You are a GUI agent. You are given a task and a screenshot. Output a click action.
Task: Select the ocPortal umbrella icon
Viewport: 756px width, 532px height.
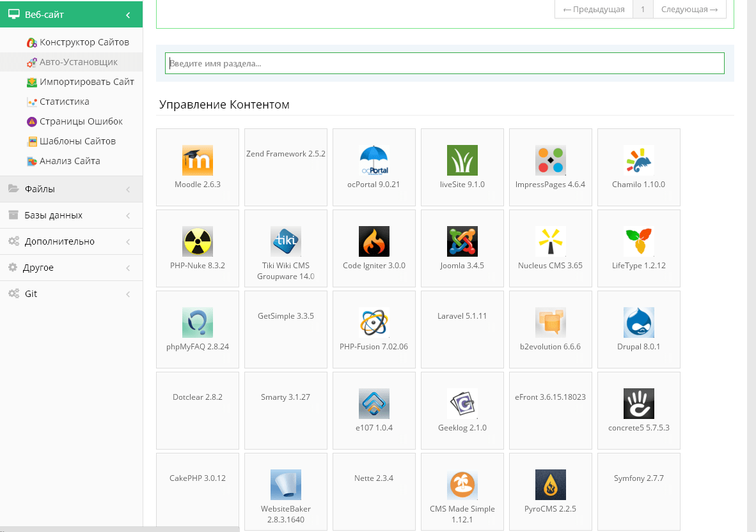click(374, 160)
